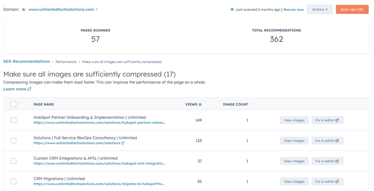Open the www.unlimitedtechsolutions.com domain dropdown

[x=63, y=9]
